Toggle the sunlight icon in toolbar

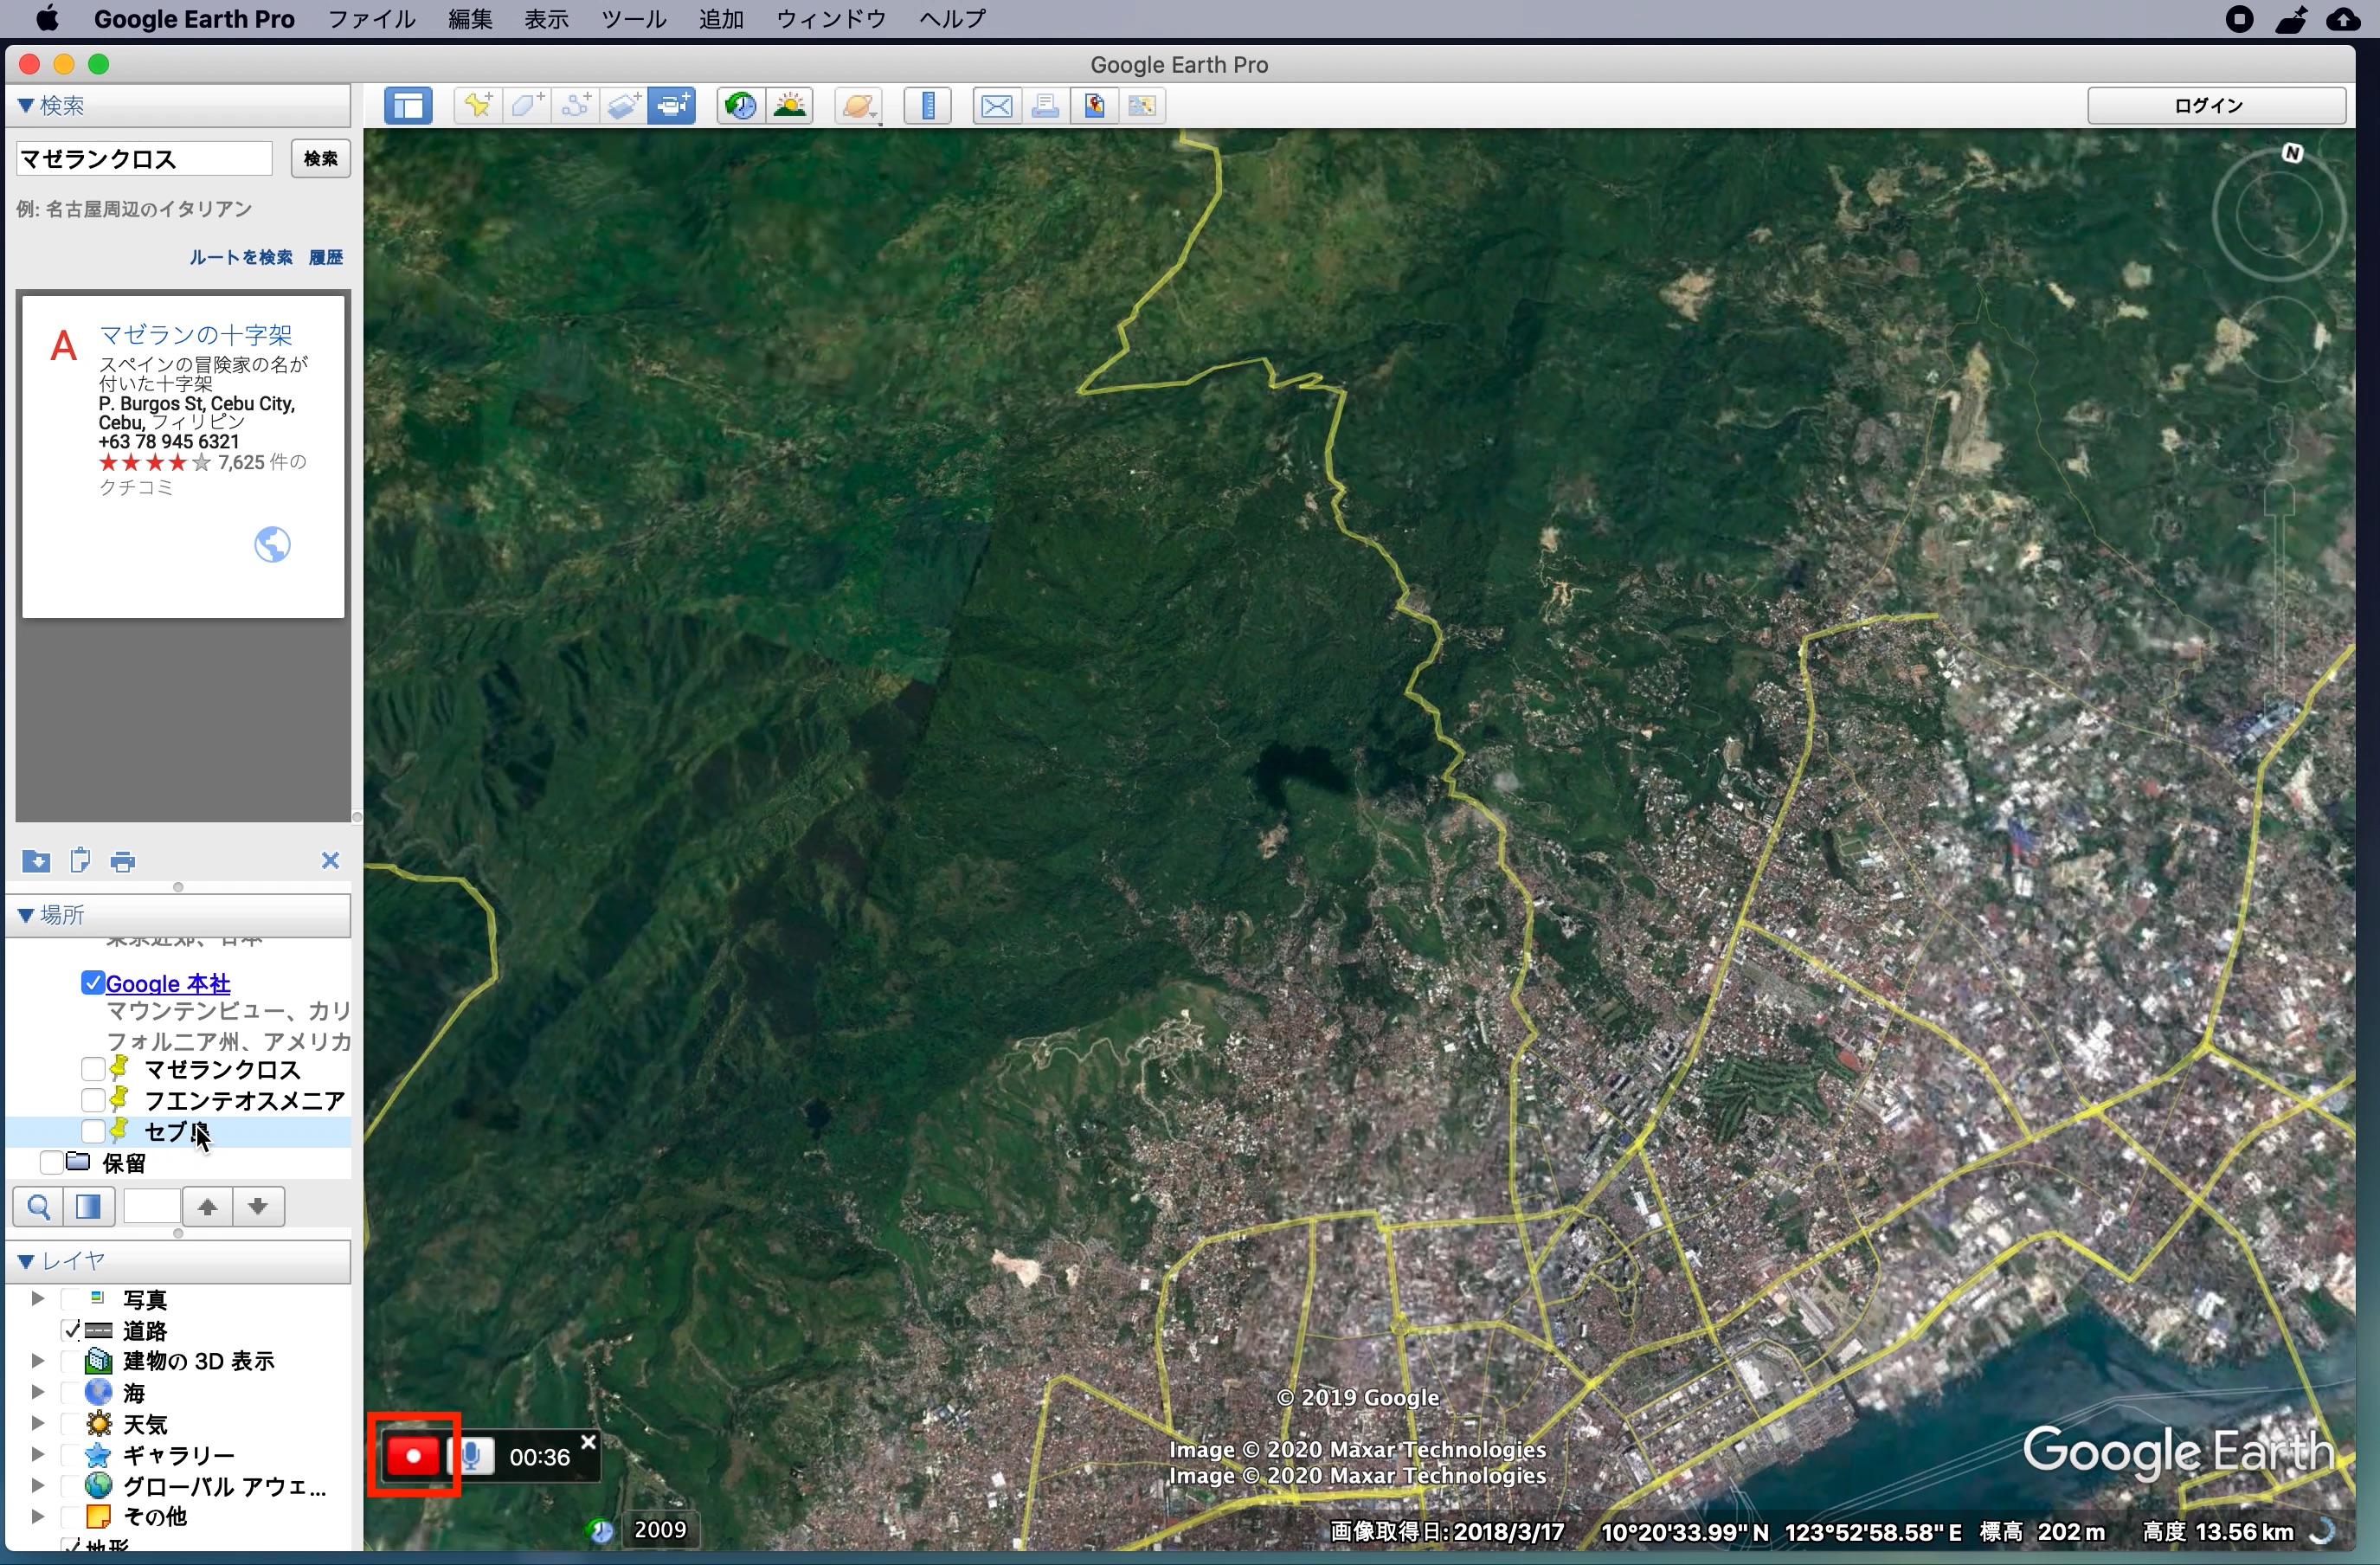tap(790, 105)
